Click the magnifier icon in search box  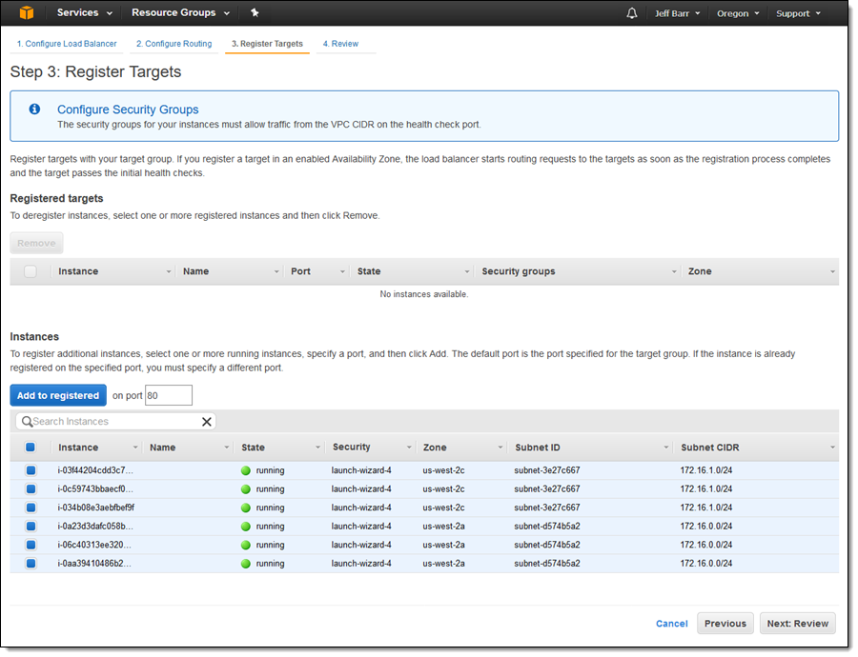point(27,422)
